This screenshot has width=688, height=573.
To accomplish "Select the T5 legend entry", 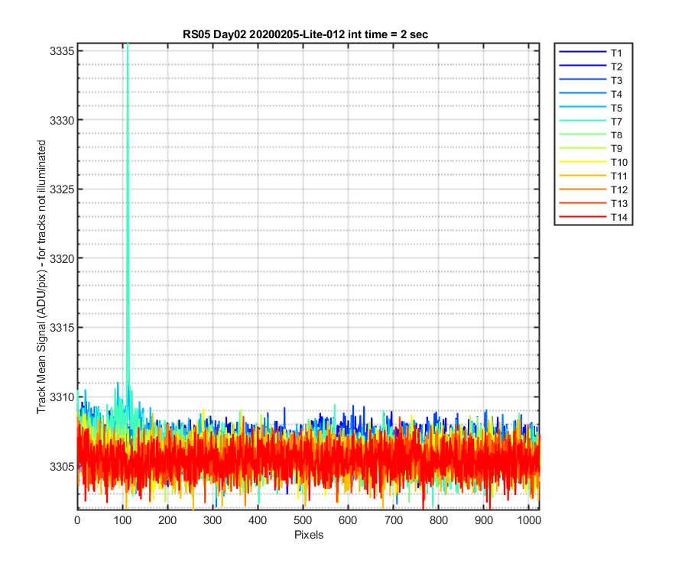I will [591, 108].
